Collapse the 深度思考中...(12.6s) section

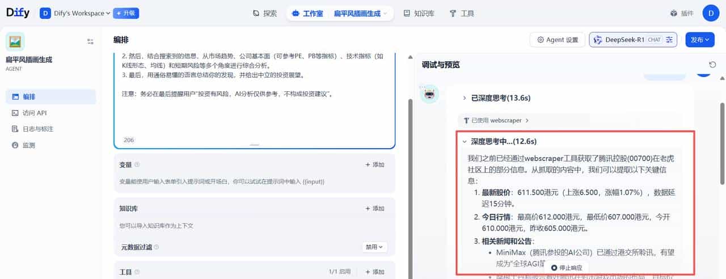[499, 141]
